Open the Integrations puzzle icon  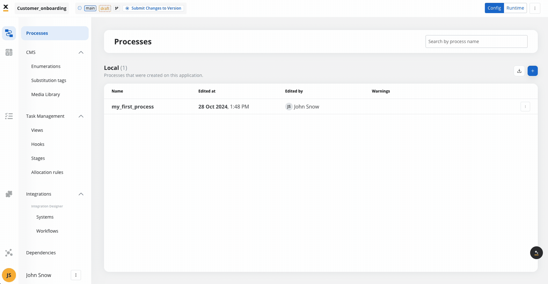(x=9, y=194)
